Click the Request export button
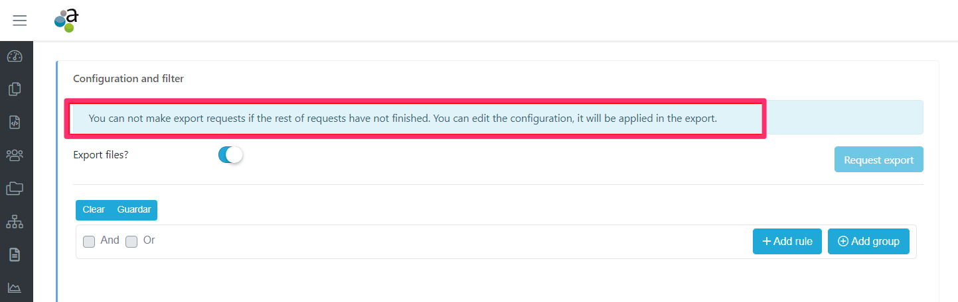The height and width of the screenshot is (302, 958). pyautogui.click(x=878, y=160)
